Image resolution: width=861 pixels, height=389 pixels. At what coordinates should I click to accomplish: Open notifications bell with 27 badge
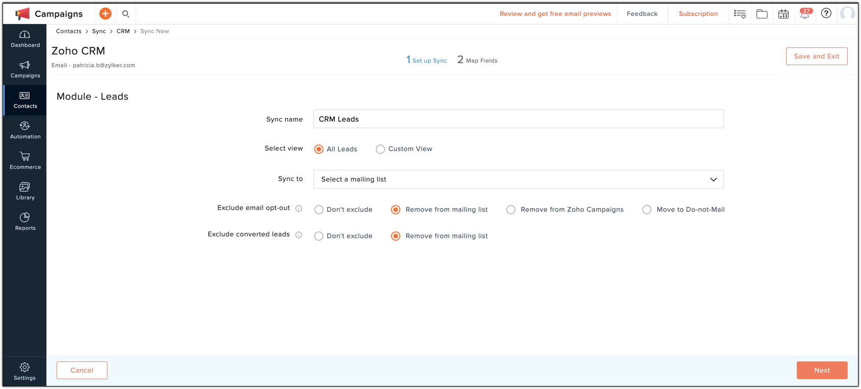(x=805, y=13)
